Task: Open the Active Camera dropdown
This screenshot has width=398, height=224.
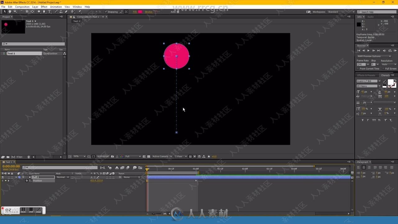Action: point(162,156)
